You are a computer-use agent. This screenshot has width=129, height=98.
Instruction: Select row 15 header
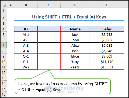coord(4,89)
